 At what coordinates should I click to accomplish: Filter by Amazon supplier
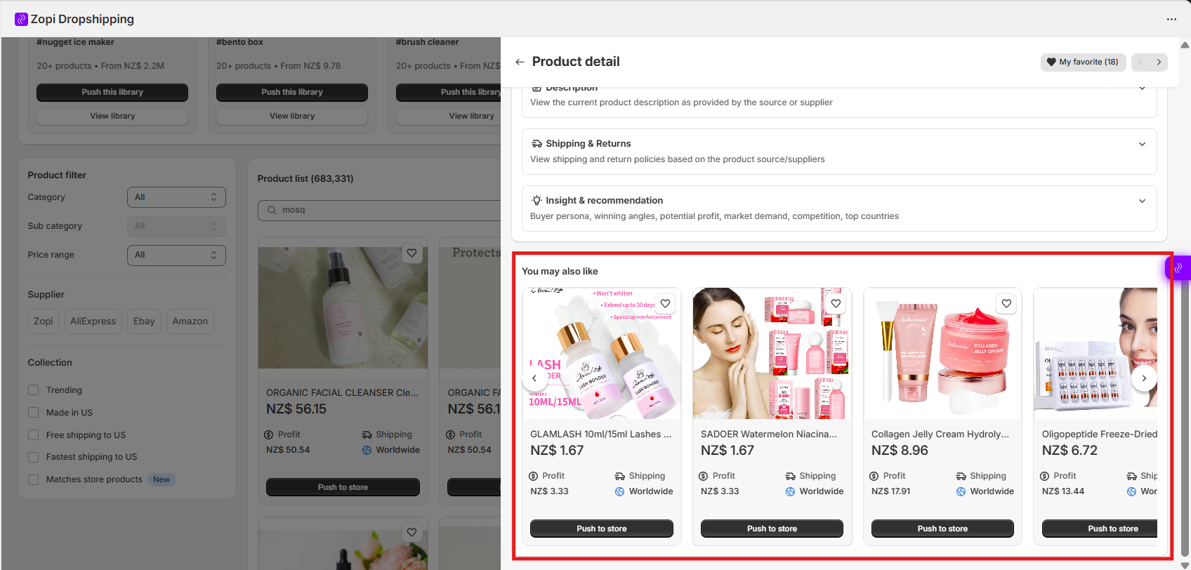pos(190,322)
